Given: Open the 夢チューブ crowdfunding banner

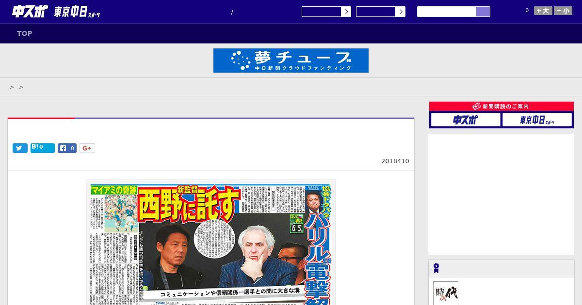Looking at the screenshot, I should point(291,61).
